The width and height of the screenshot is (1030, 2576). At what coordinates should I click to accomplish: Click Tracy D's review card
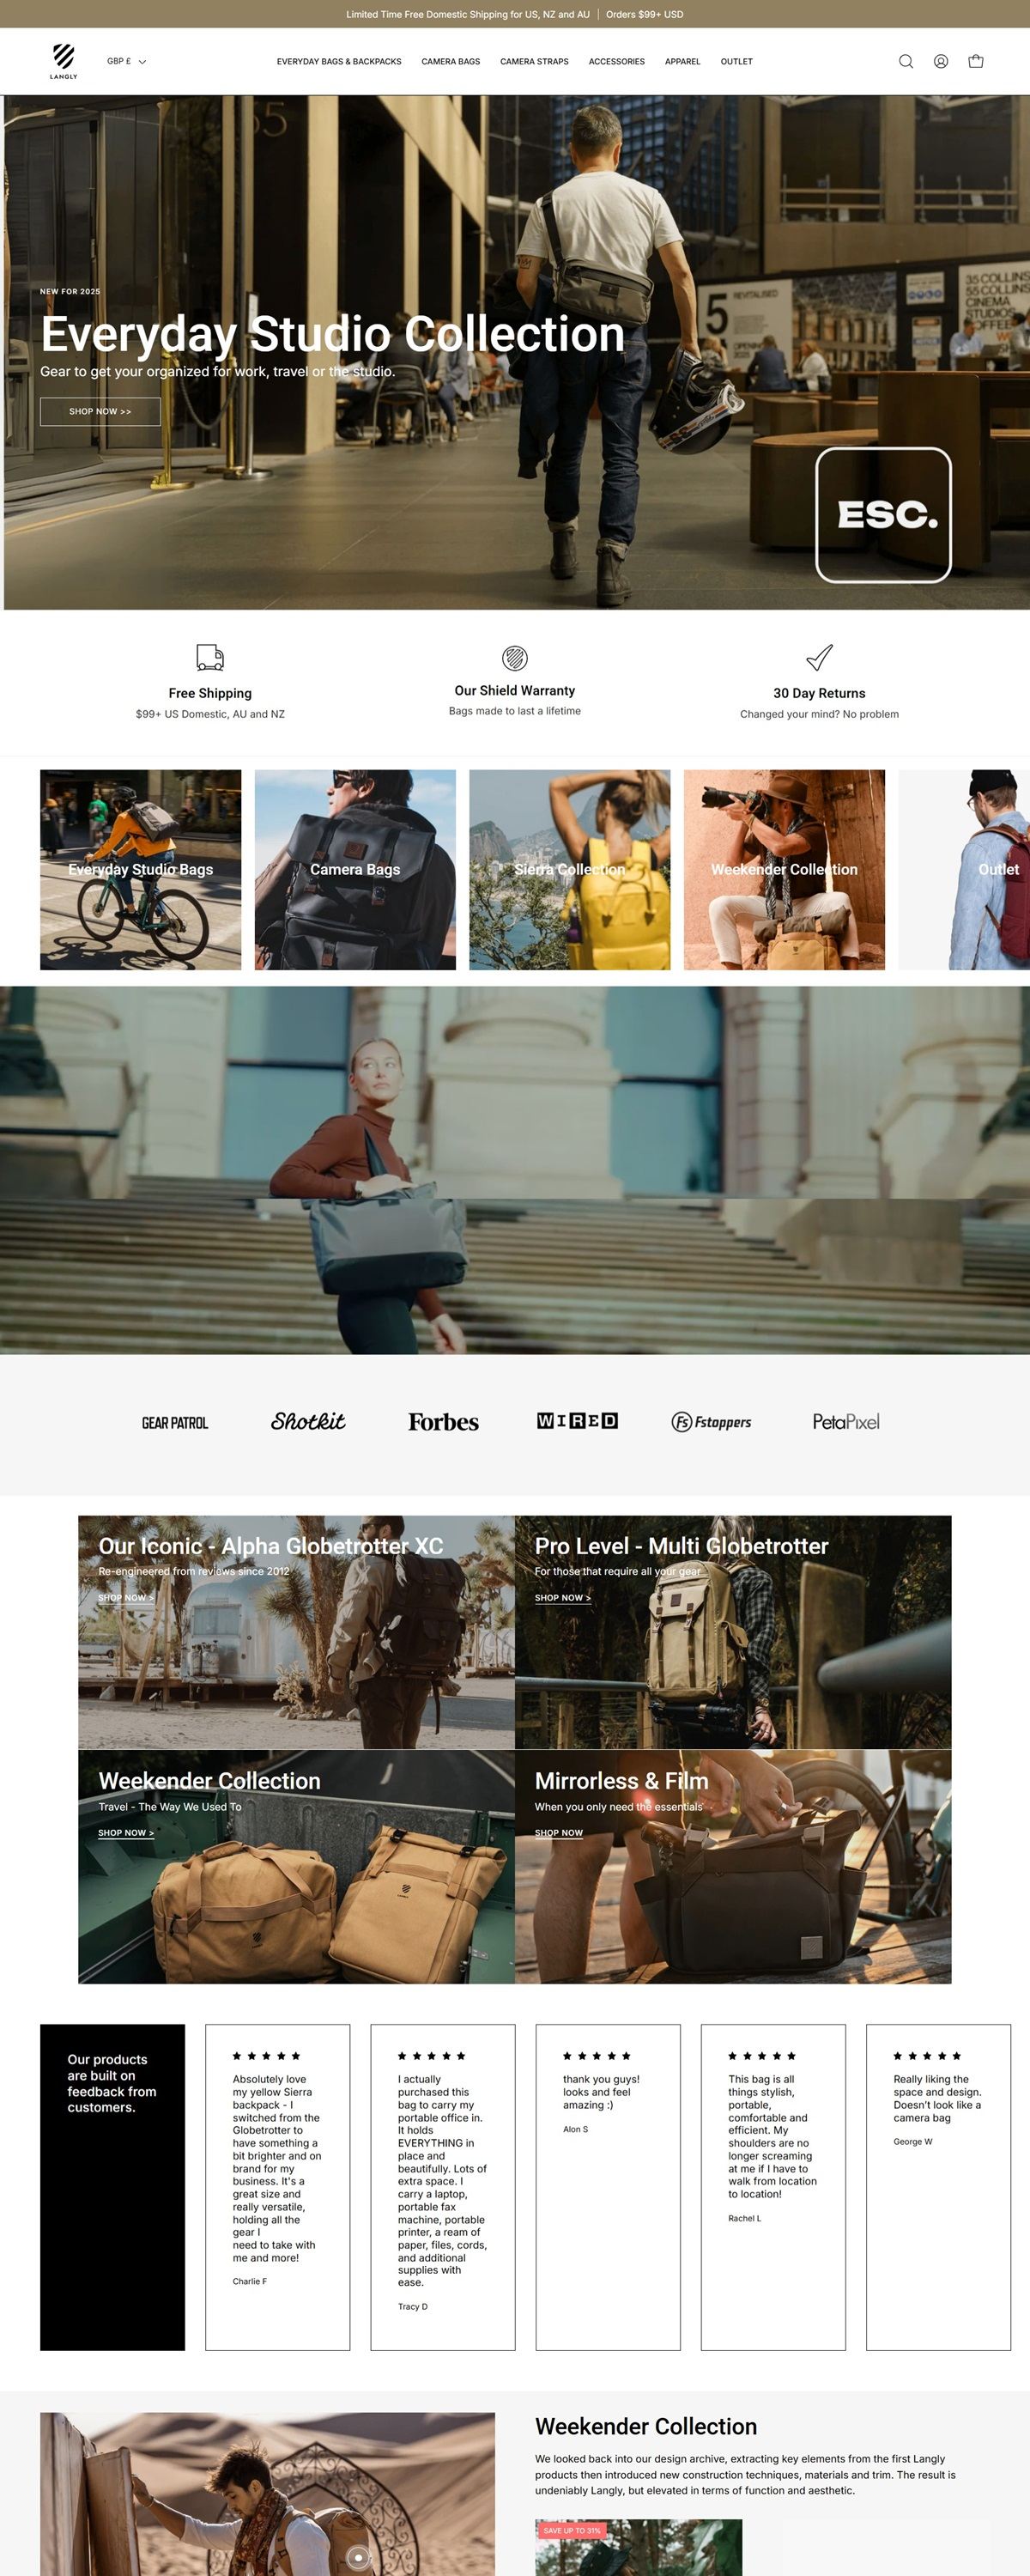pos(443,2187)
